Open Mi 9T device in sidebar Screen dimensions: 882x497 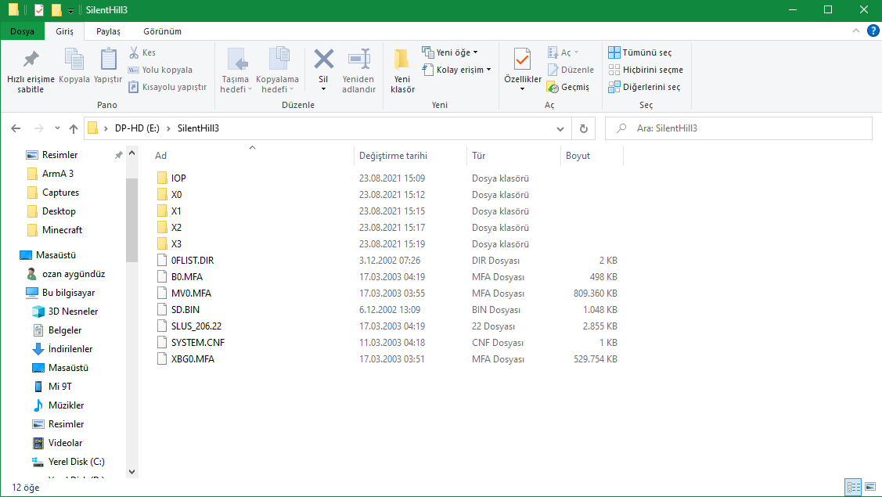tap(59, 386)
